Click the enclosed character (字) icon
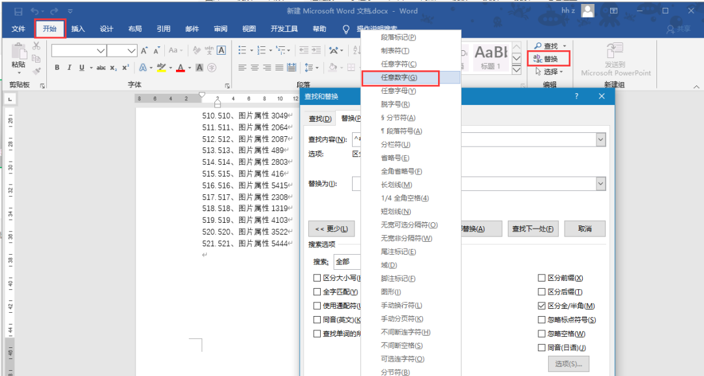The image size is (704, 376). tap(212, 68)
